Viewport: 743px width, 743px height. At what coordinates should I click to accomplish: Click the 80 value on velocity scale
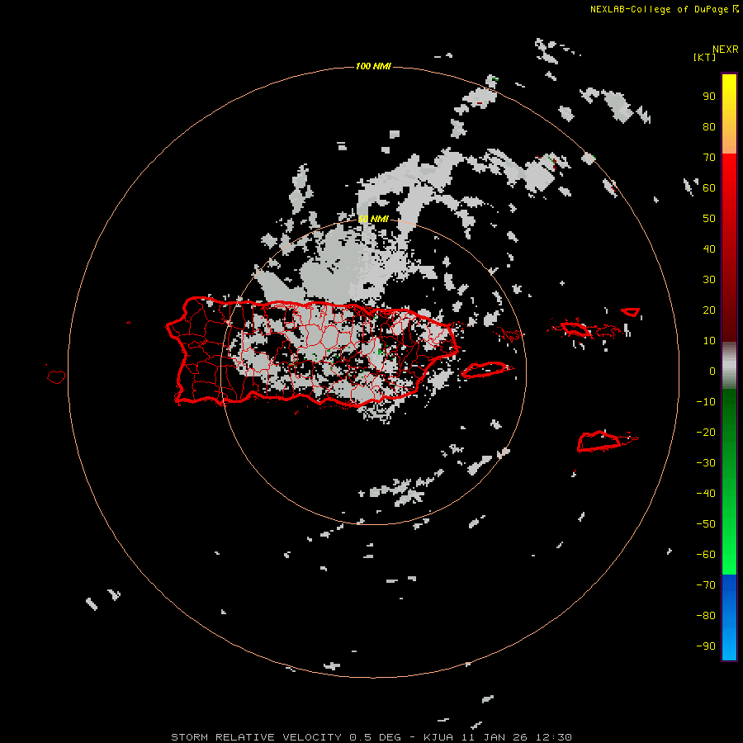coord(709,126)
